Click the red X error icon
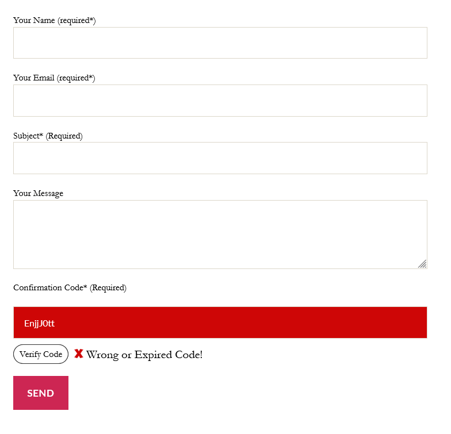Viewport: 451px width, 434px height. coord(79,354)
